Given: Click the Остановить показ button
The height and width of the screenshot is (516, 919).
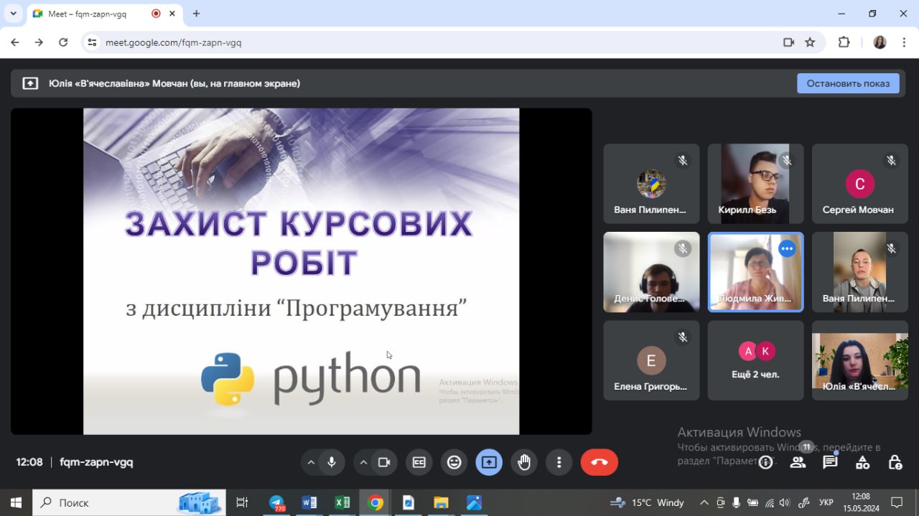Looking at the screenshot, I should (848, 83).
